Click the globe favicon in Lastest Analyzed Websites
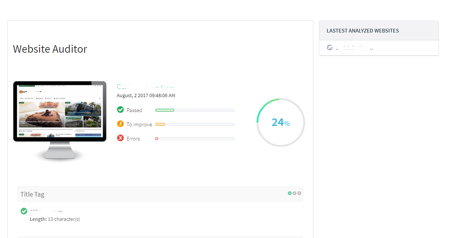The width and height of the screenshot is (464, 238). click(330, 47)
